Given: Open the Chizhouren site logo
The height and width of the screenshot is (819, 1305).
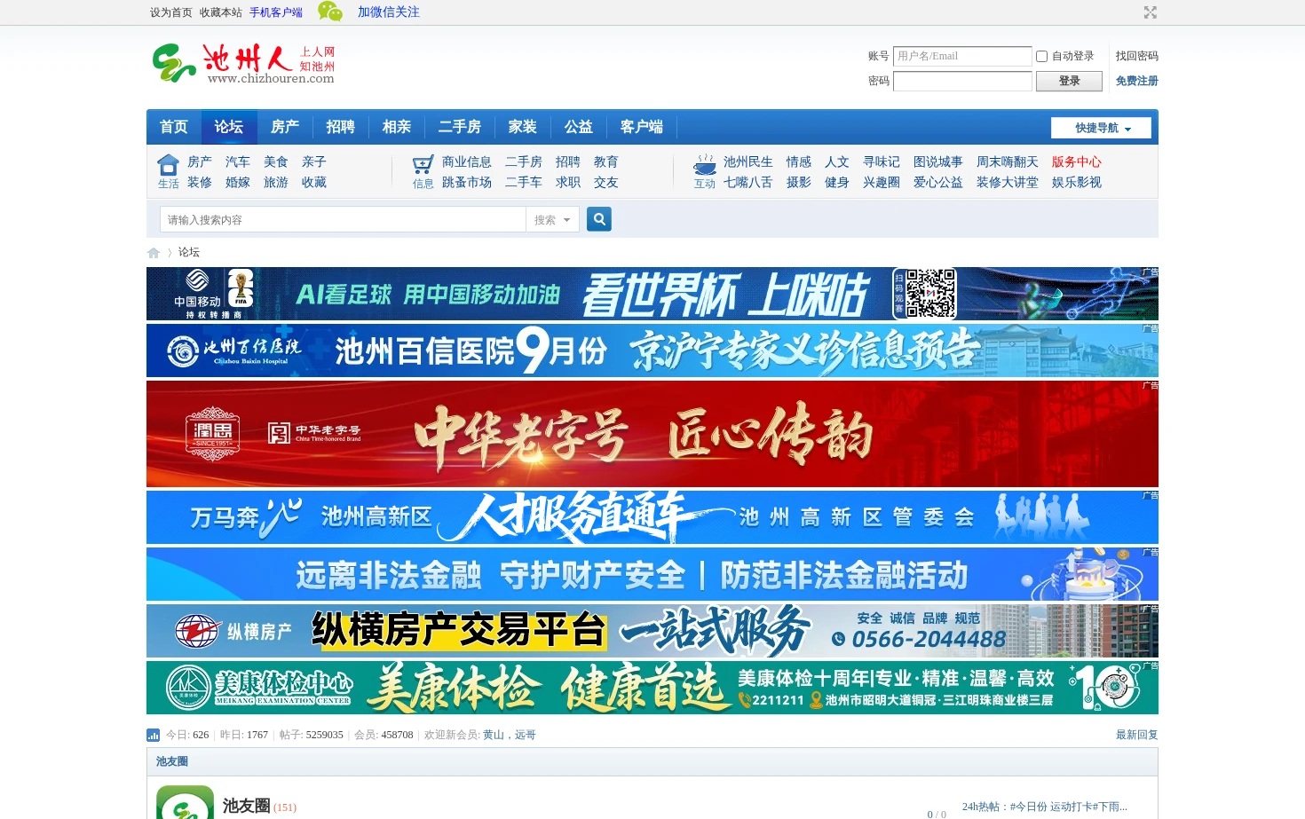Looking at the screenshot, I should [x=243, y=64].
